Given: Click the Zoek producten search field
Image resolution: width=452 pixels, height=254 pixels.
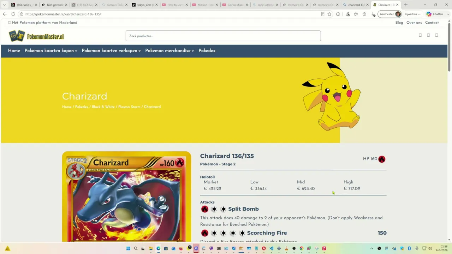Looking at the screenshot, I should pos(223,36).
